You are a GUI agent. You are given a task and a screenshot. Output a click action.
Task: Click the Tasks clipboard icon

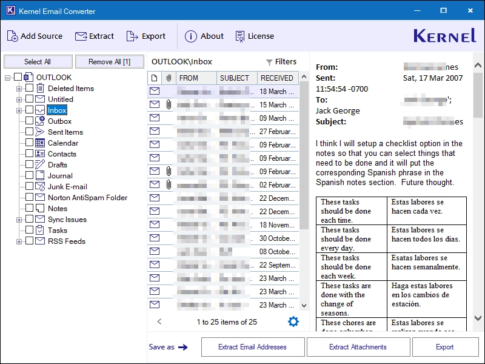tap(40, 230)
